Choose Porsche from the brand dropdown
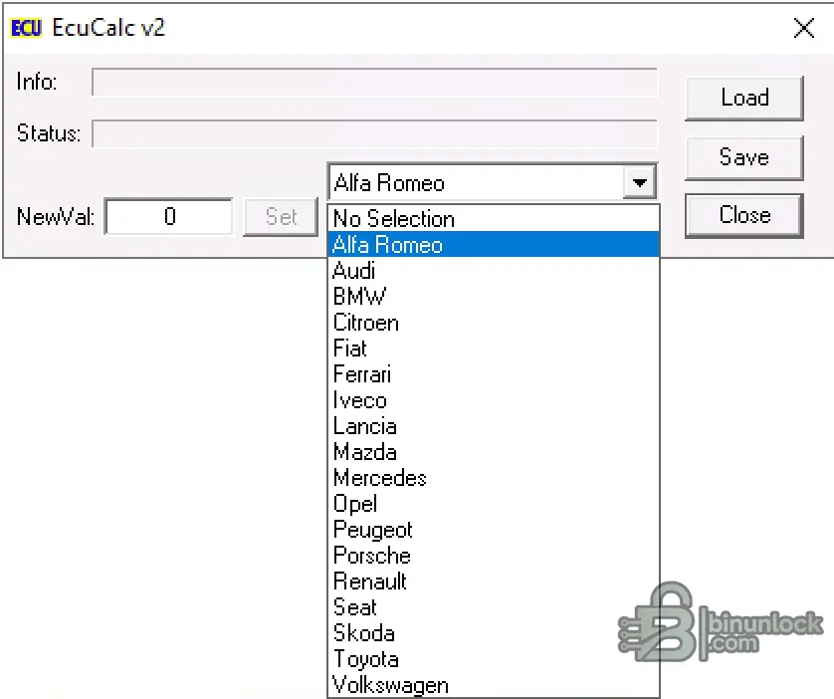This screenshot has height=699, width=834. 372,556
